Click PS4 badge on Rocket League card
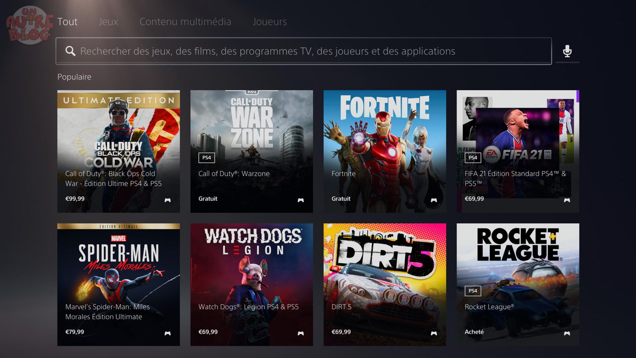Image resolution: width=636 pixels, height=358 pixels. point(473,291)
